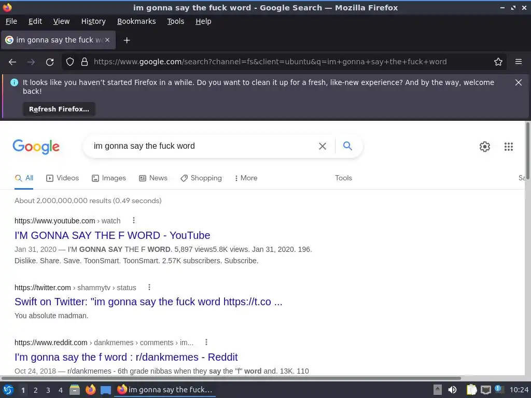Screen dimensions: 531x398
Task: Open the Bookmarks menu
Action: coord(136,21)
